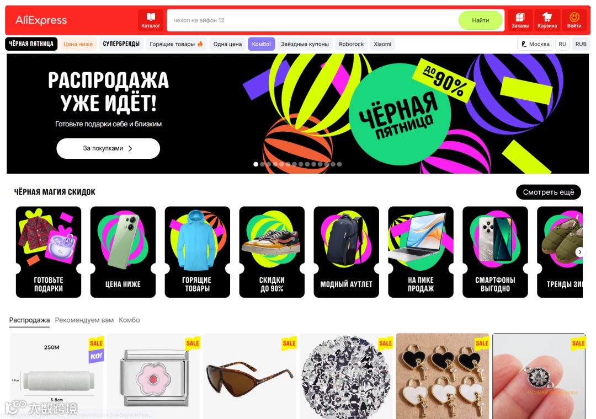Click the Найти search button
Viewport: 596px width, 419px height.
click(x=481, y=20)
